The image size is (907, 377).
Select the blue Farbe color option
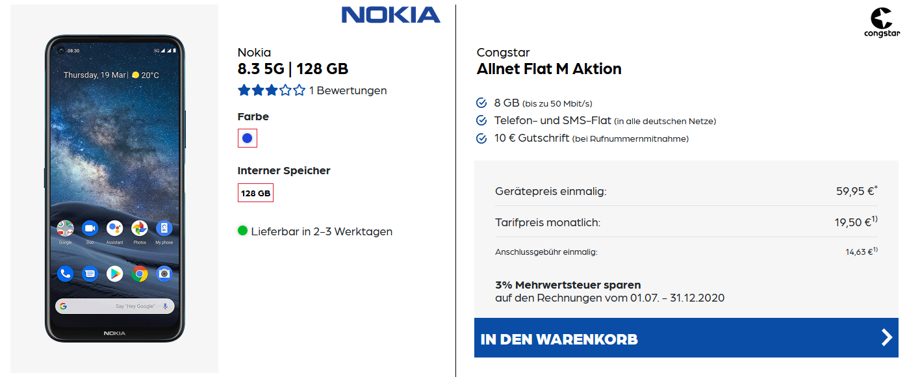(x=248, y=138)
